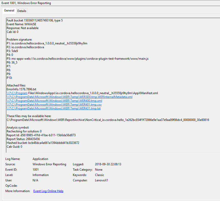
Task: Click the Rechecking for solution: 0 line
Action: (24, 131)
